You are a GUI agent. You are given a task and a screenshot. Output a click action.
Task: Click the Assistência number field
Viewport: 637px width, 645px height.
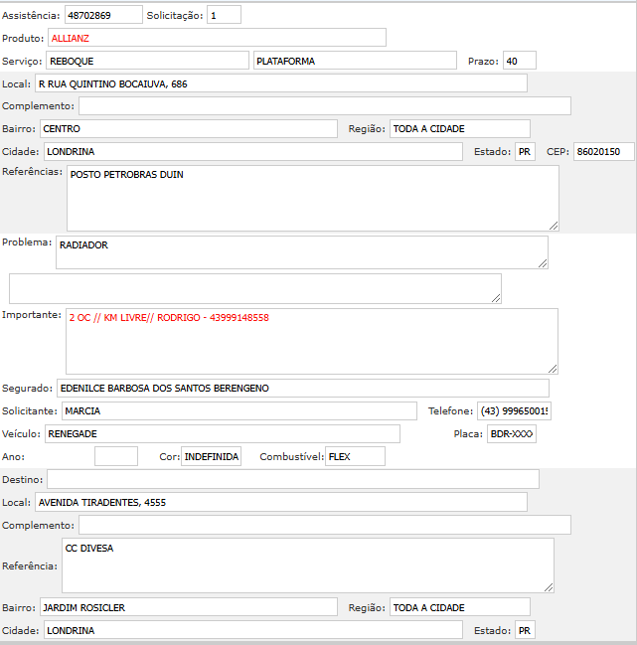click(103, 15)
